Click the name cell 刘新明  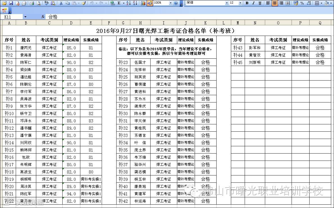(255, 62)
